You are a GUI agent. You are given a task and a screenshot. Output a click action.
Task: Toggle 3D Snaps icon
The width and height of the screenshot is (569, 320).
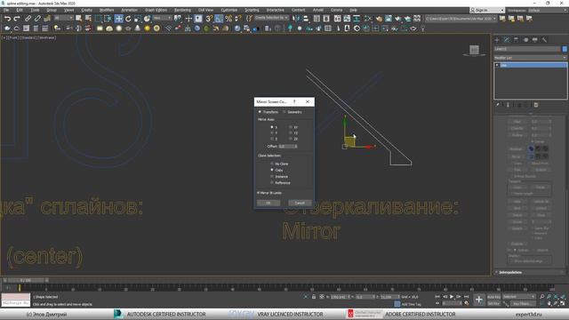[209, 19]
